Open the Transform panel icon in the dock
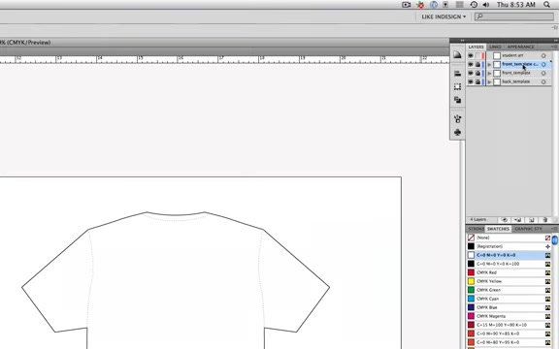This screenshot has width=559, height=349. [457, 86]
